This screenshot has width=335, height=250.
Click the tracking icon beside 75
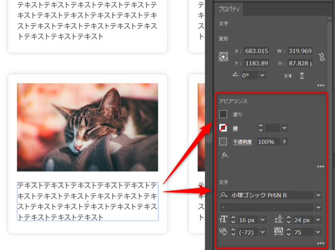point(279,232)
